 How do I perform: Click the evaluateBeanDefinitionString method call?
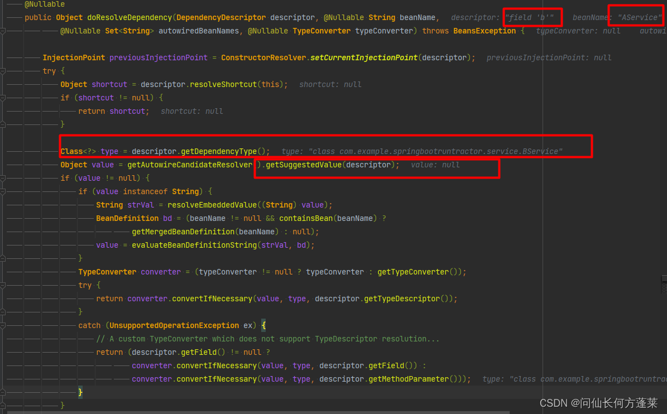pyautogui.click(x=194, y=245)
